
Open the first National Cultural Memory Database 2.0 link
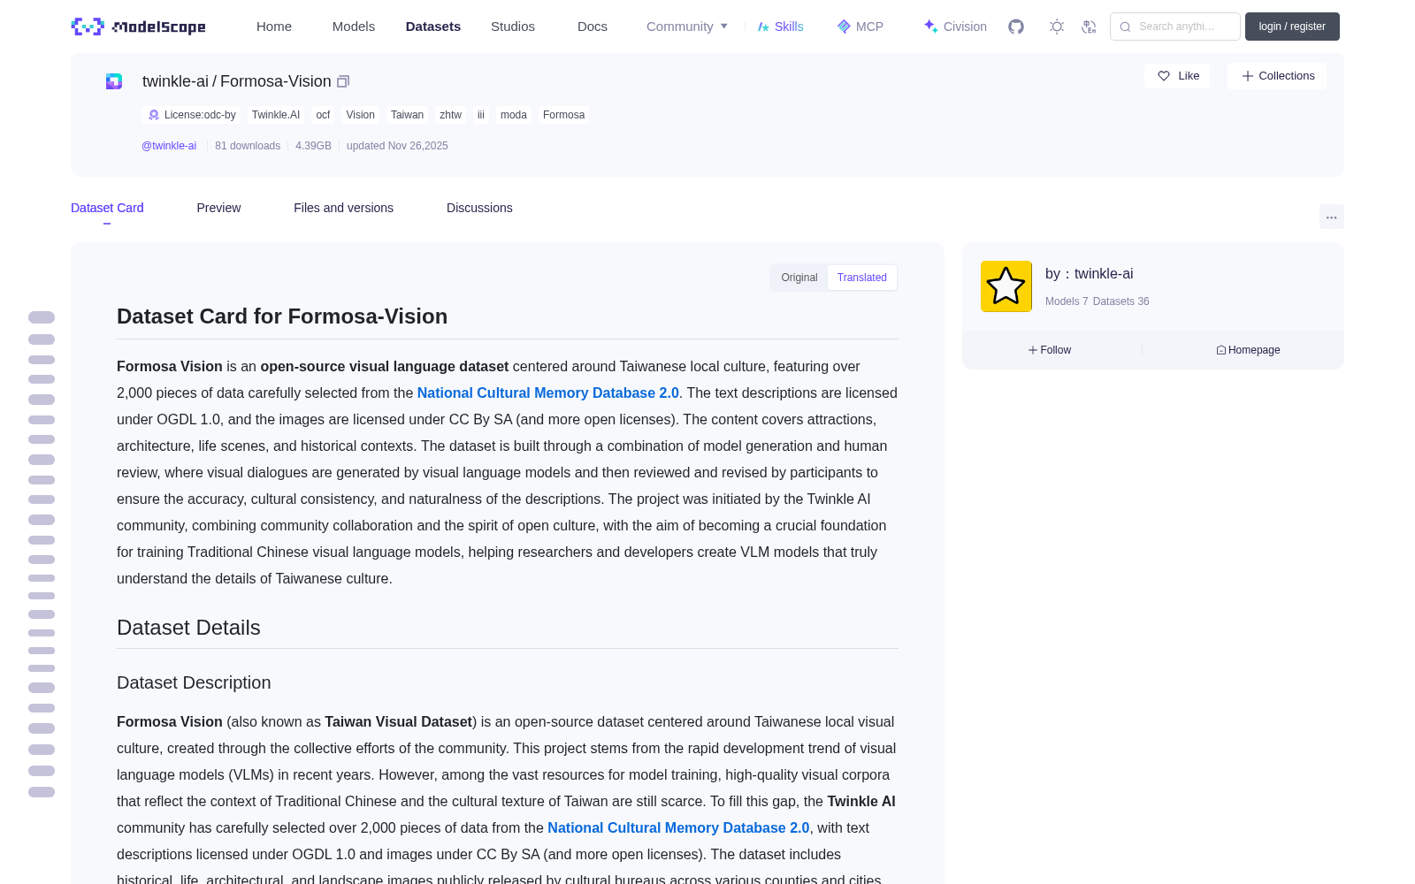548,392
